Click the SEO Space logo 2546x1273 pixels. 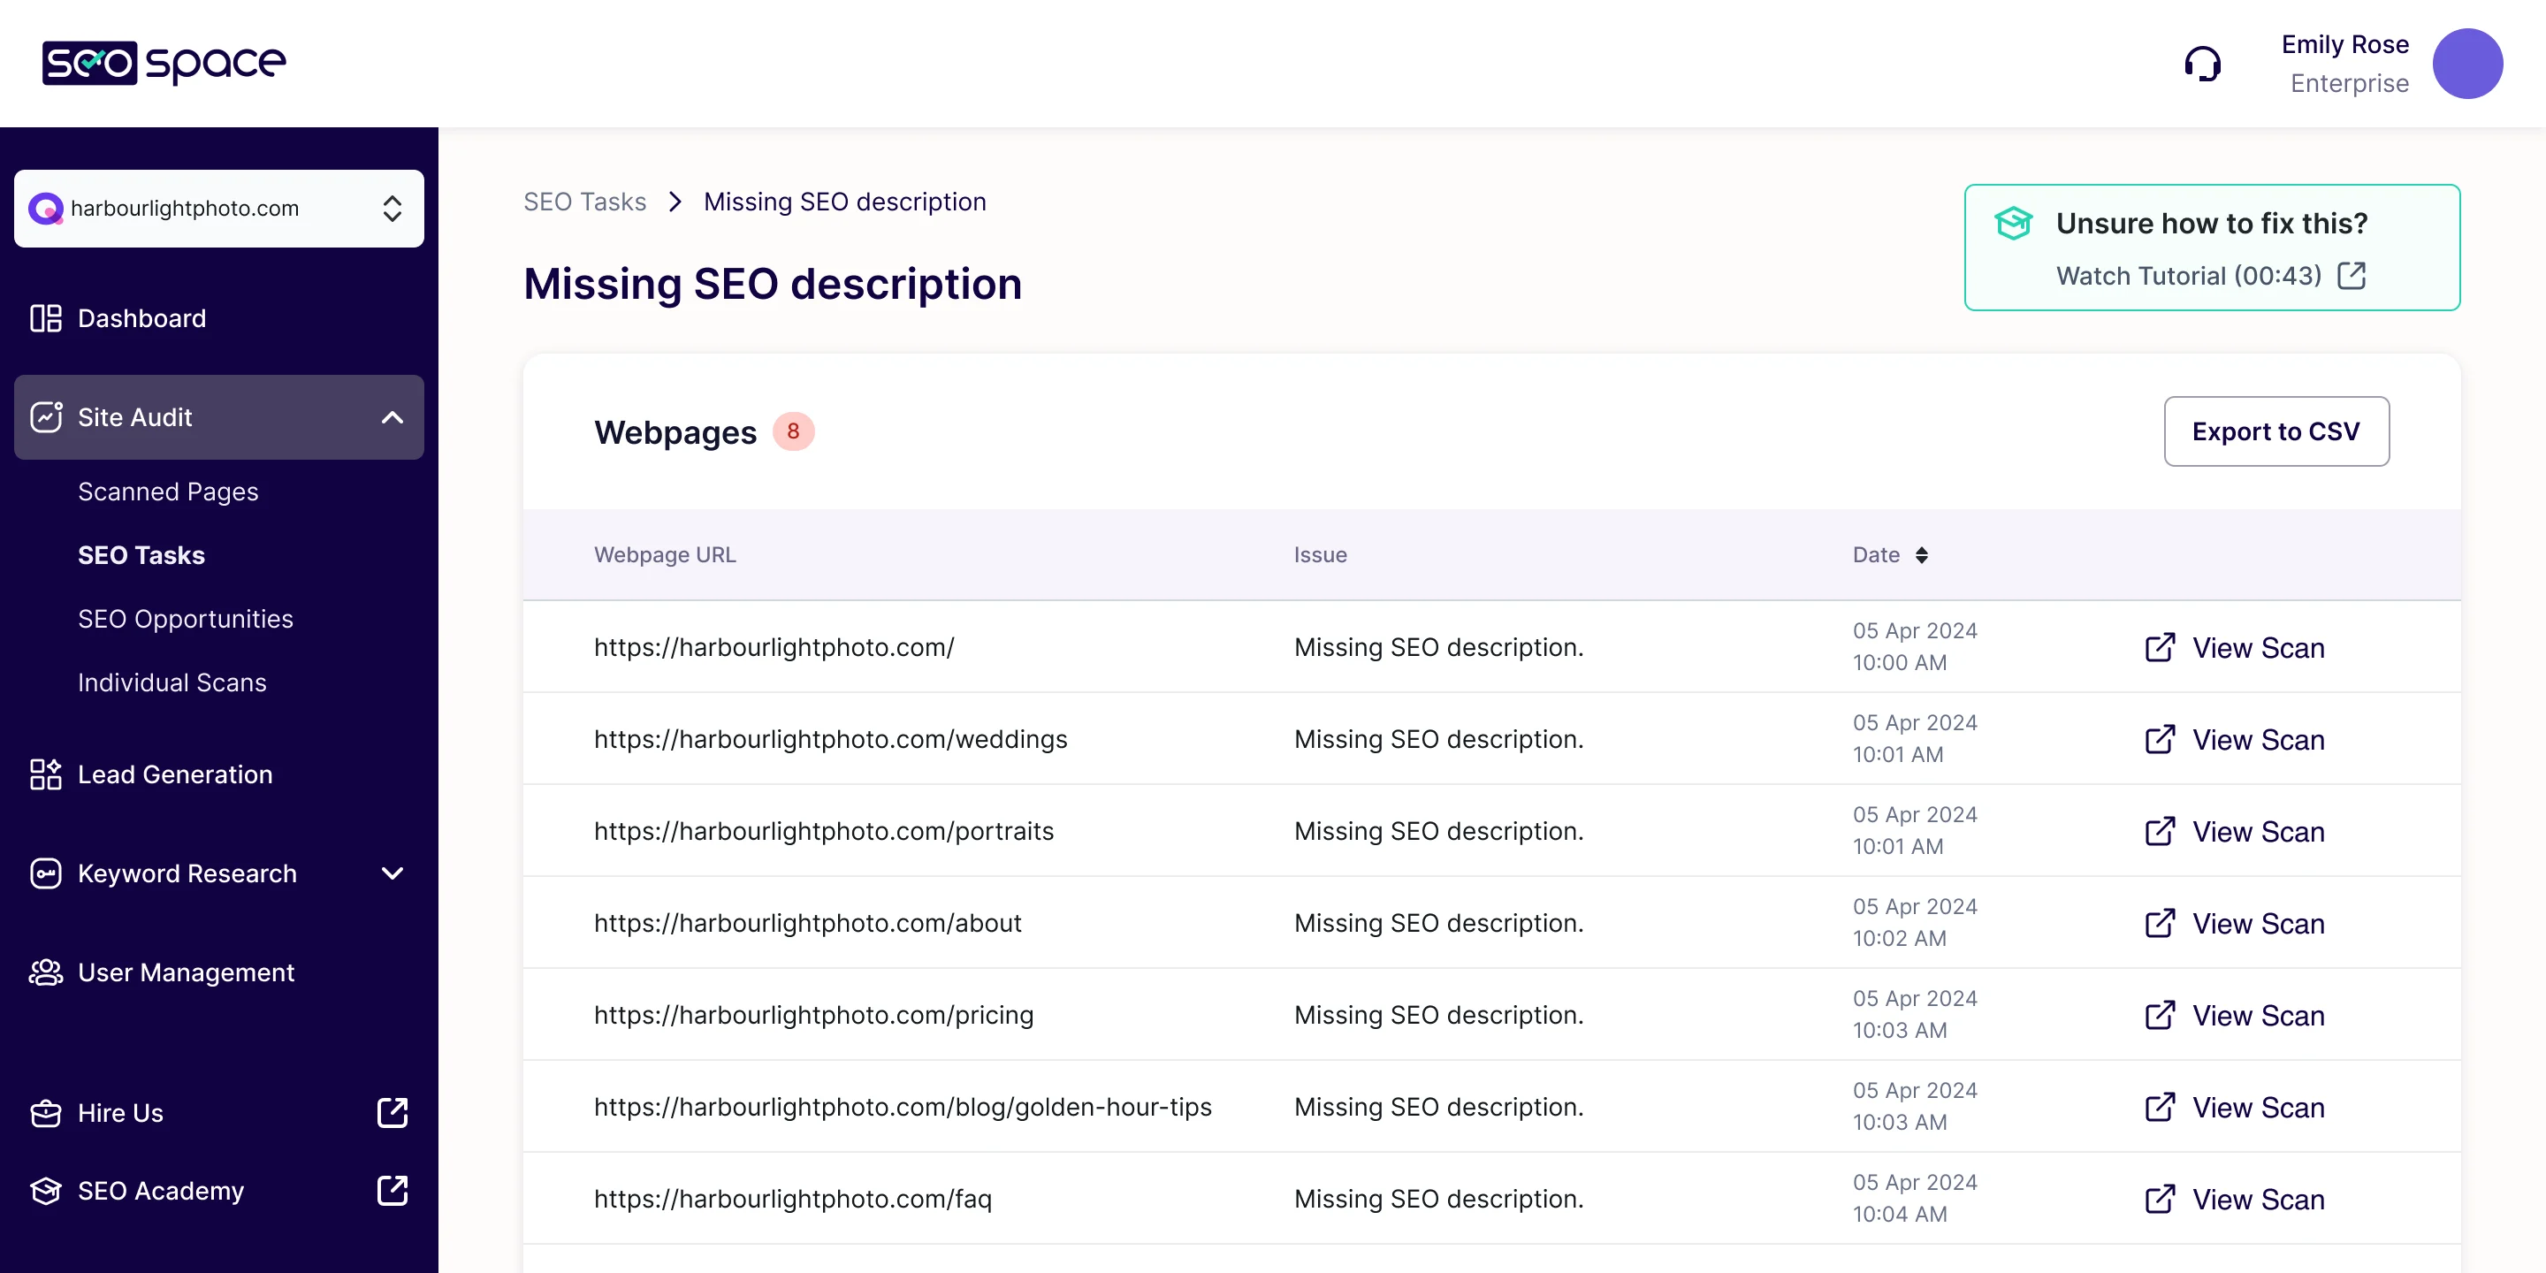[x=164, y=64]
